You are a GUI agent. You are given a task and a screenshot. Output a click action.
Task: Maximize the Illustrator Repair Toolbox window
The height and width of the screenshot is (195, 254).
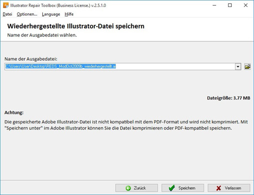click(230, 5)
